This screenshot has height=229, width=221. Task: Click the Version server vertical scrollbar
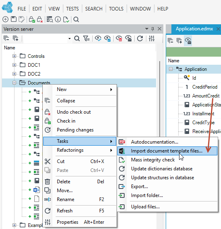tap(160, 99)
